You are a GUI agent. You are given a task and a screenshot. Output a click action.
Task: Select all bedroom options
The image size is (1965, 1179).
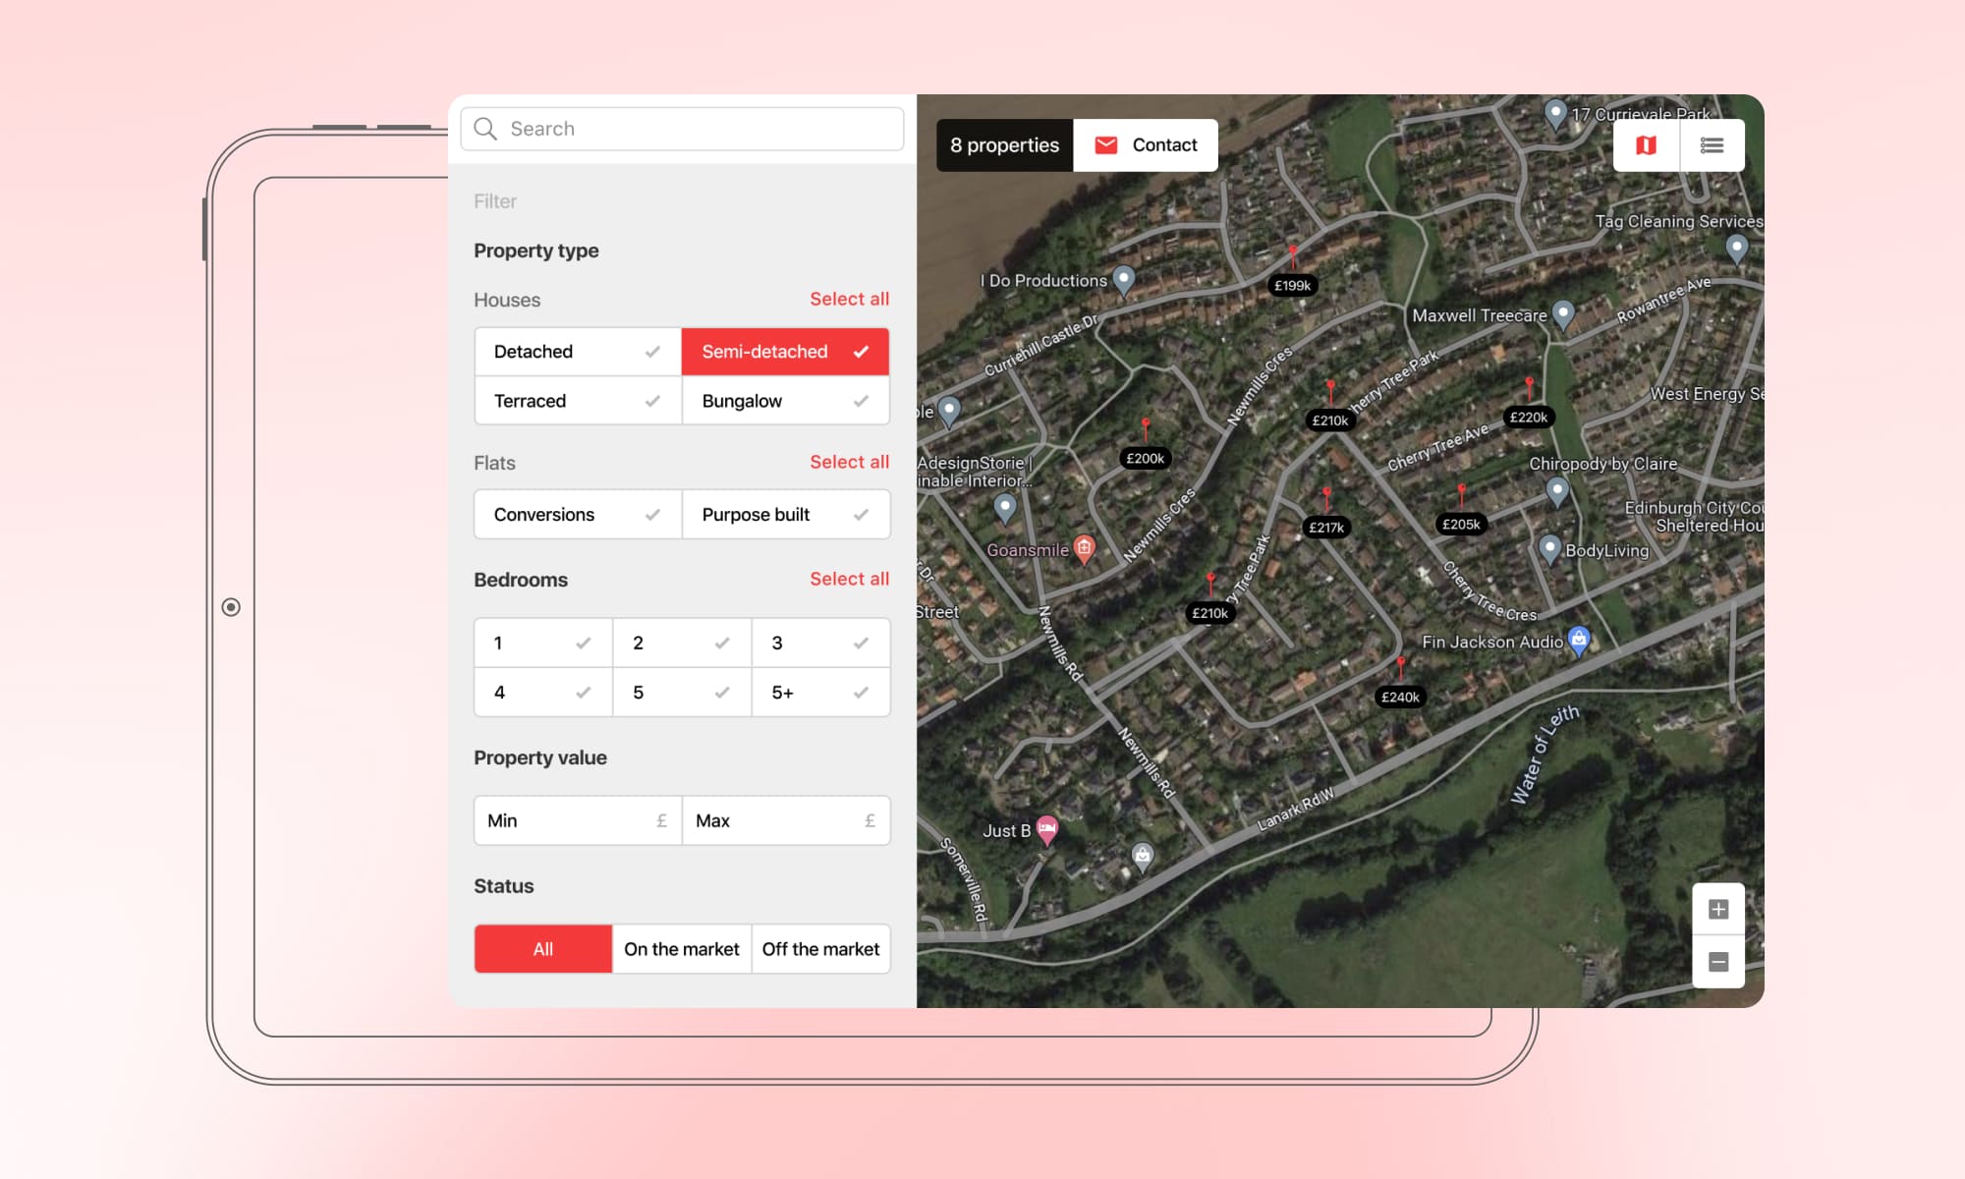pyautogui.click(x=849, y=579)
